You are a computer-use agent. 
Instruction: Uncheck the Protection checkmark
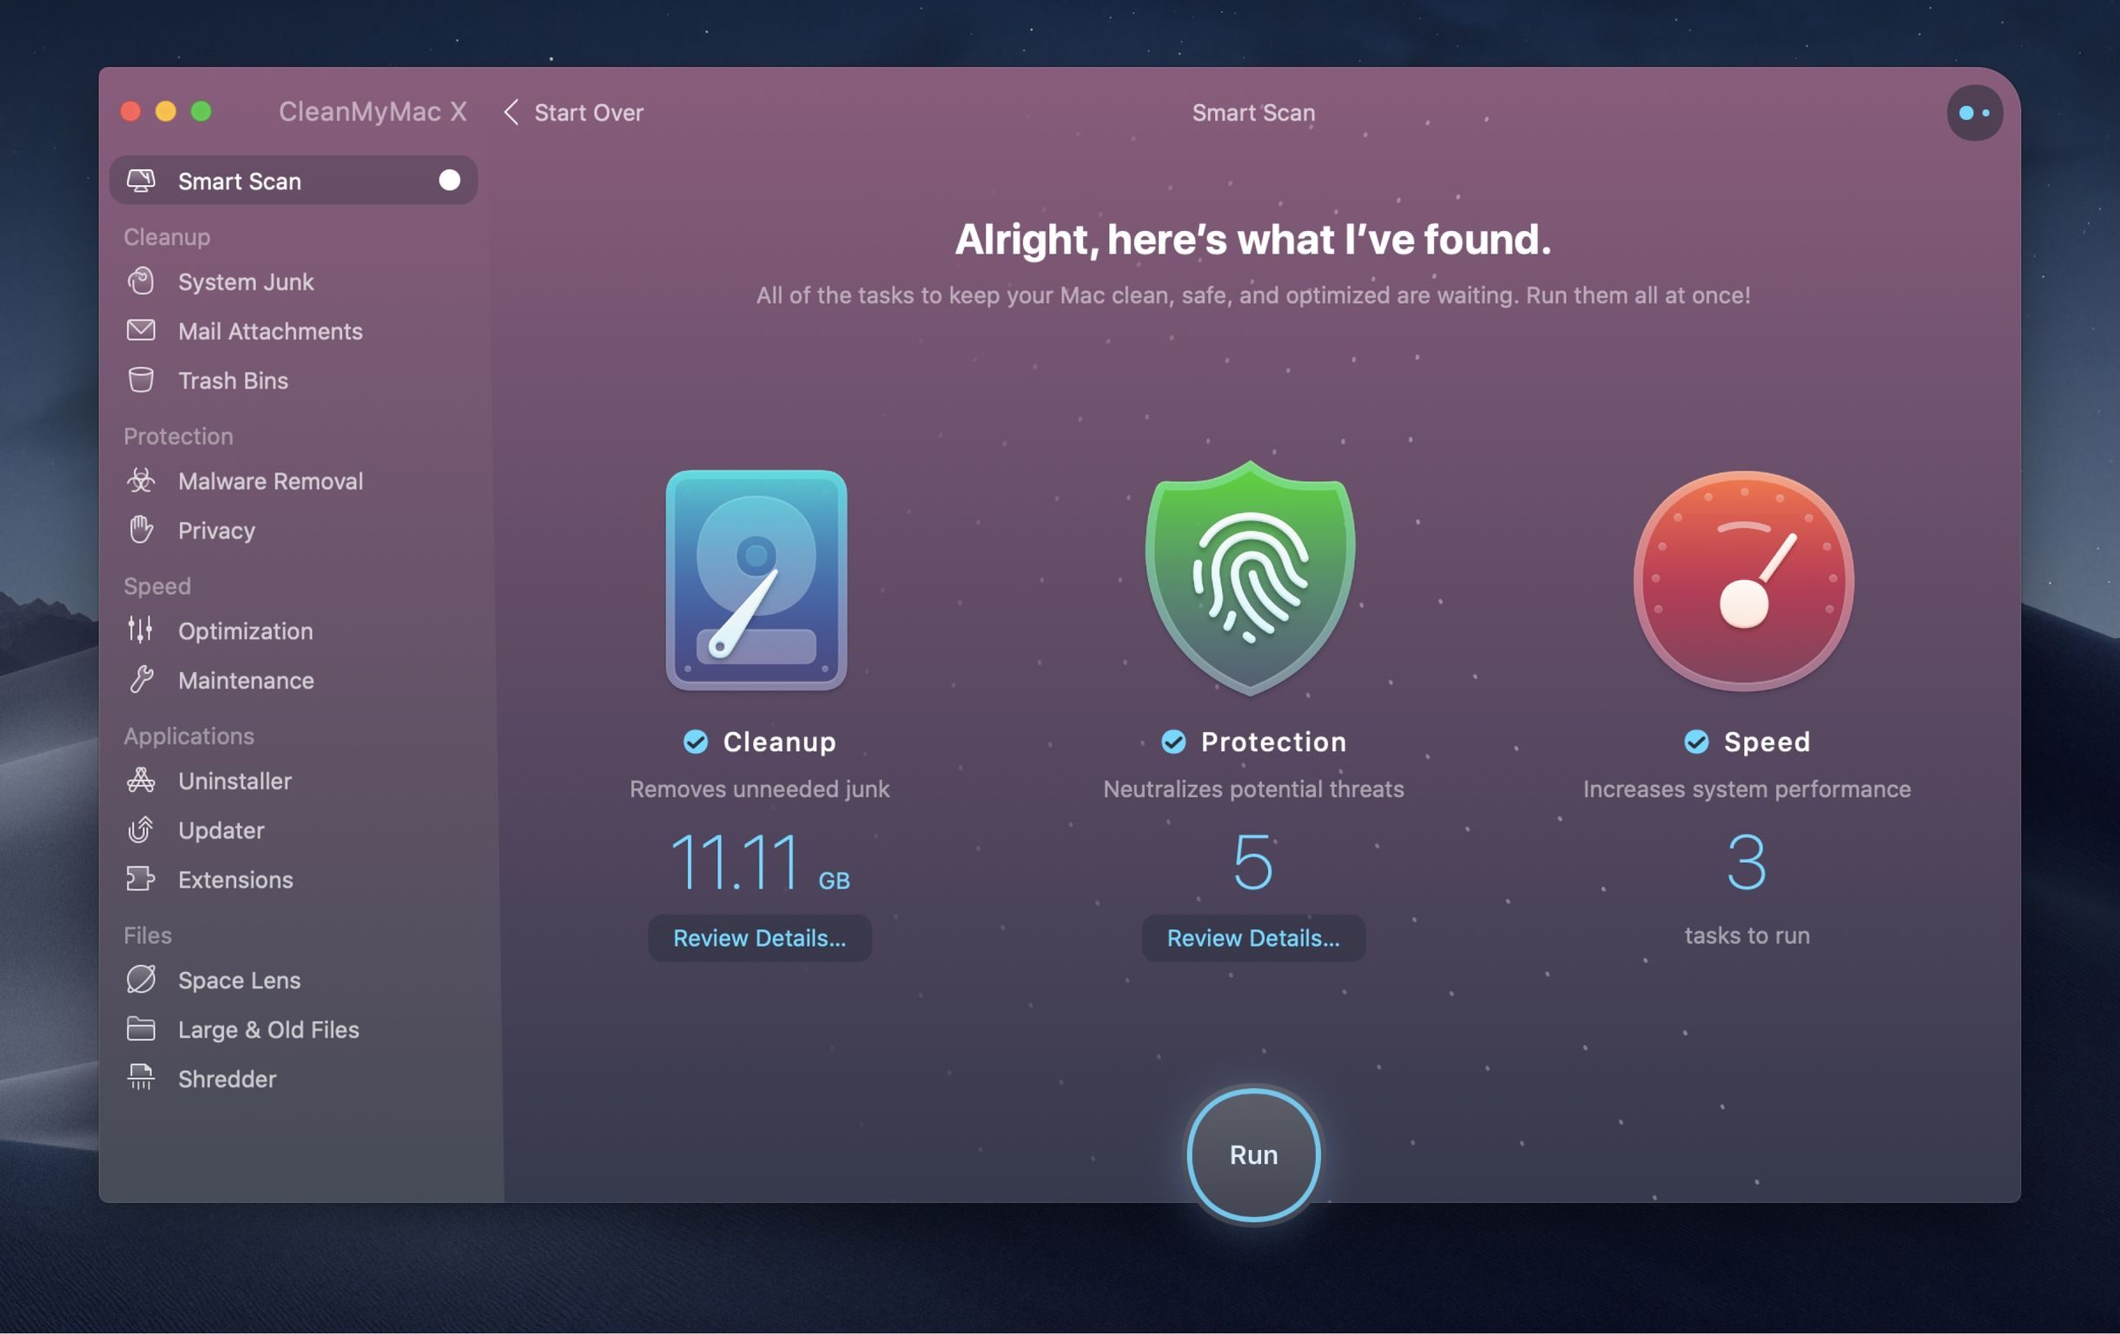tap(1173, 743)
